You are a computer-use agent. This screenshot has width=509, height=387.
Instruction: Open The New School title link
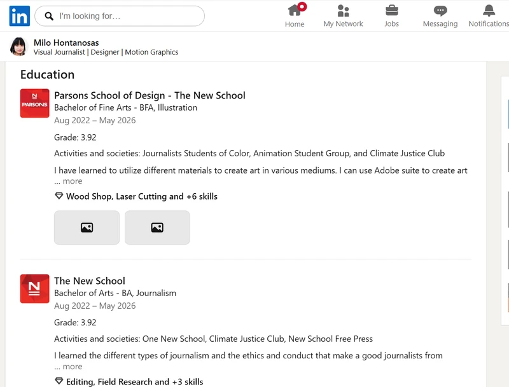coord(90,281)
